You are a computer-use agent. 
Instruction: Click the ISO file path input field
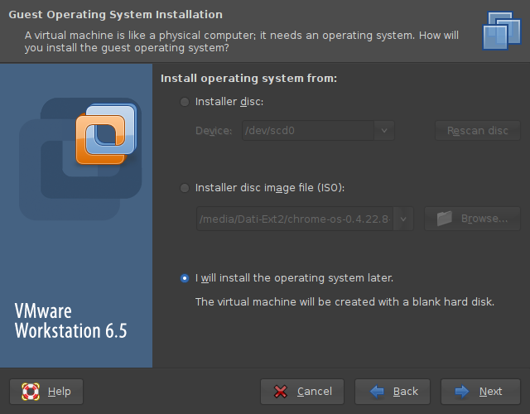295,219
